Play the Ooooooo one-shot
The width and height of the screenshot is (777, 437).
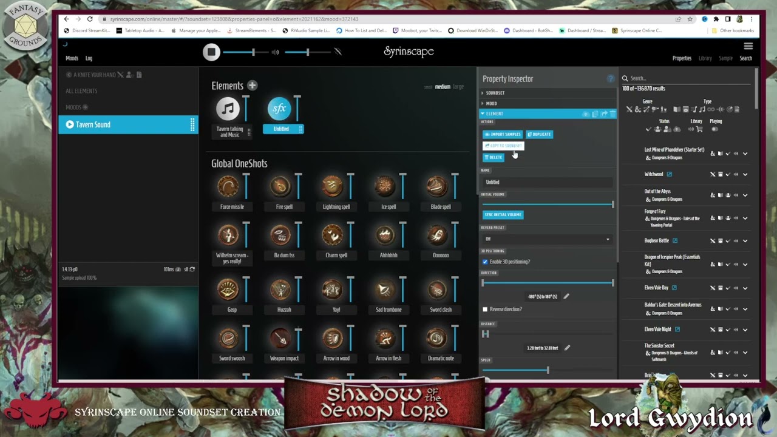[437, 235]
